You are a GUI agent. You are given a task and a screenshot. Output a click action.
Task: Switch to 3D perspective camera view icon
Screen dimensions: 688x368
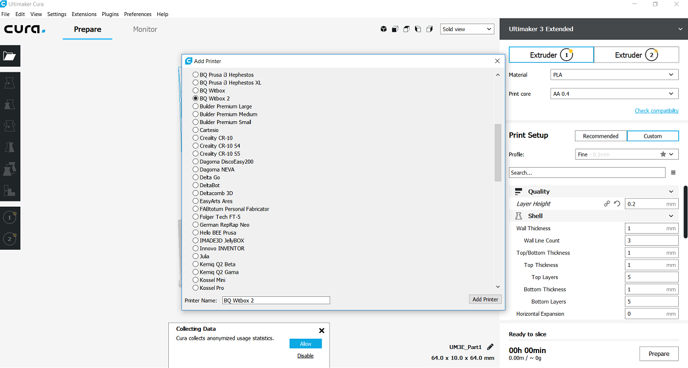point(384,29)
